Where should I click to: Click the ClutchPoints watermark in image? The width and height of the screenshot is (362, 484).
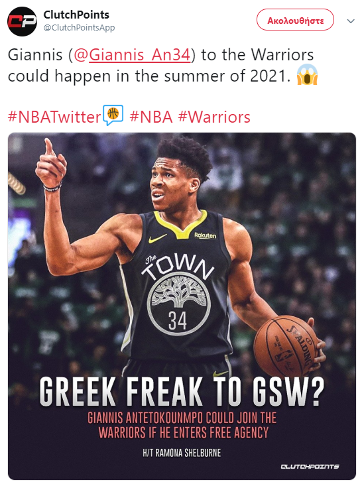tap(310, 466)
